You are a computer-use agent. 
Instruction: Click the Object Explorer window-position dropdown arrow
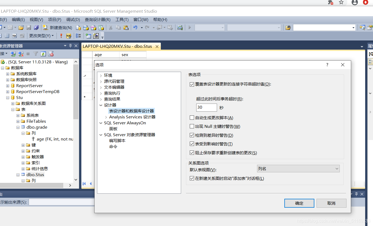[x=65, y=46]
